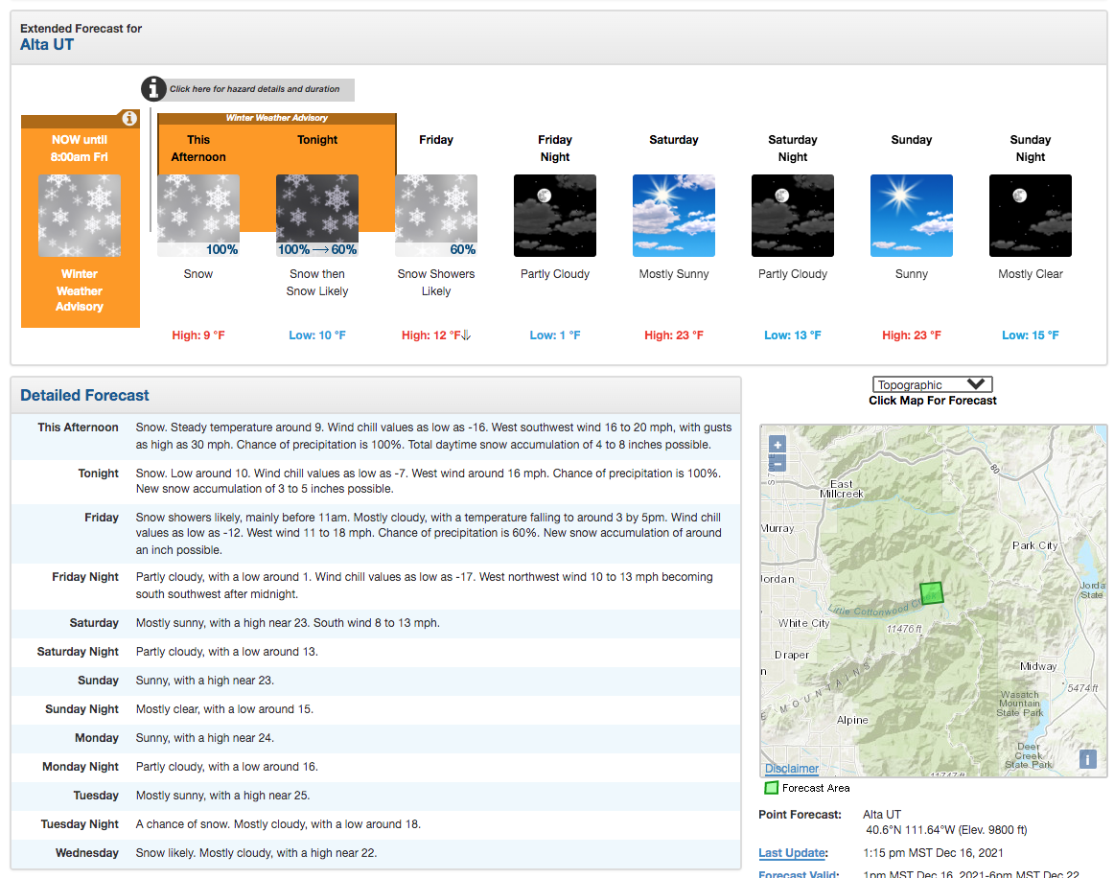Open the Last Update link
The height and width of the screenshot is (878, 1114).
tap(792, 852)
